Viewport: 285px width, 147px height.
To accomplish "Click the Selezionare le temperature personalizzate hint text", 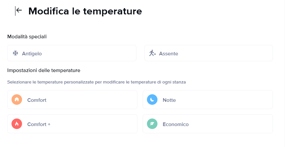I will tap(97, 82).
